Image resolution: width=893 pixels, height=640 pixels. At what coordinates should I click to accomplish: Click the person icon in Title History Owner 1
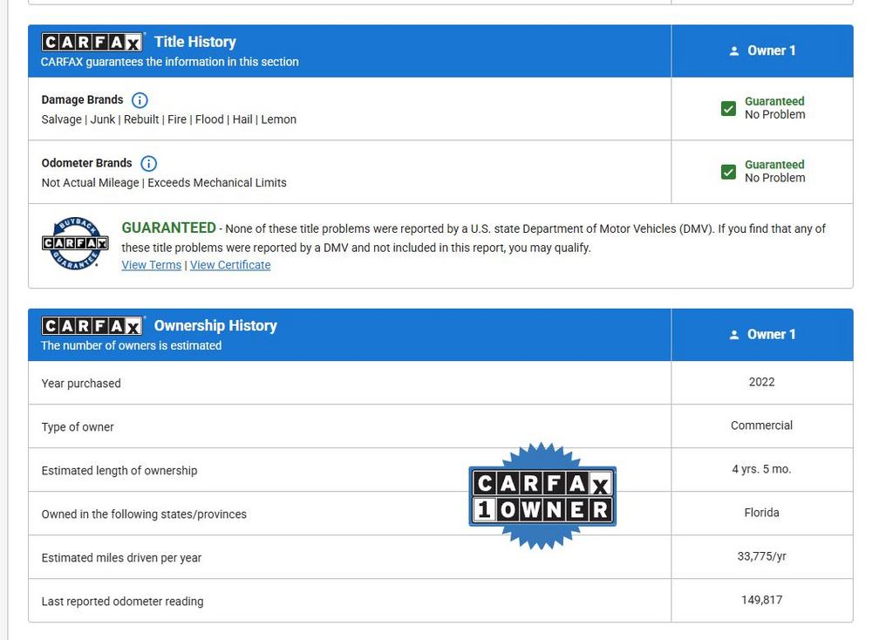point(734,51)
